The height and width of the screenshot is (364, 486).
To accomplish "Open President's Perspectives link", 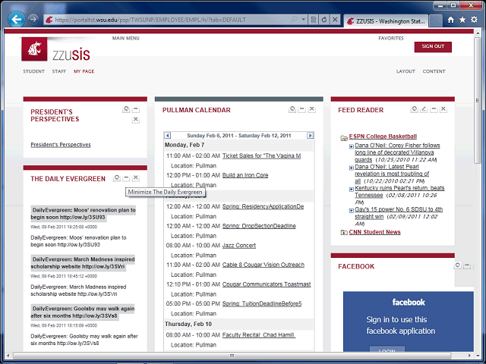I will (x=61, y=145).
